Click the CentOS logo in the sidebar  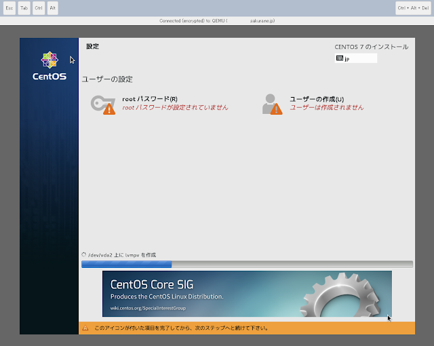point(50,66)
